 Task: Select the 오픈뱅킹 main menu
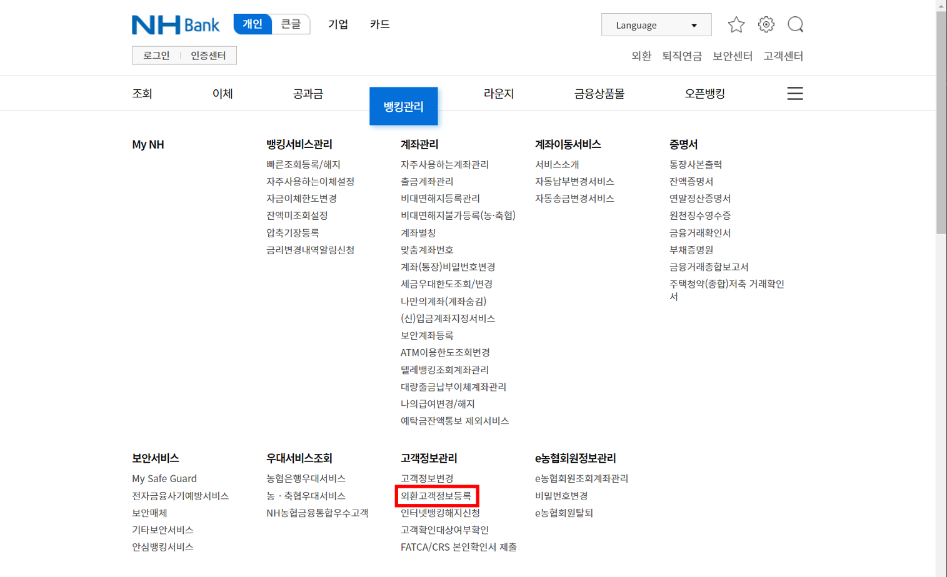point(704,94)
